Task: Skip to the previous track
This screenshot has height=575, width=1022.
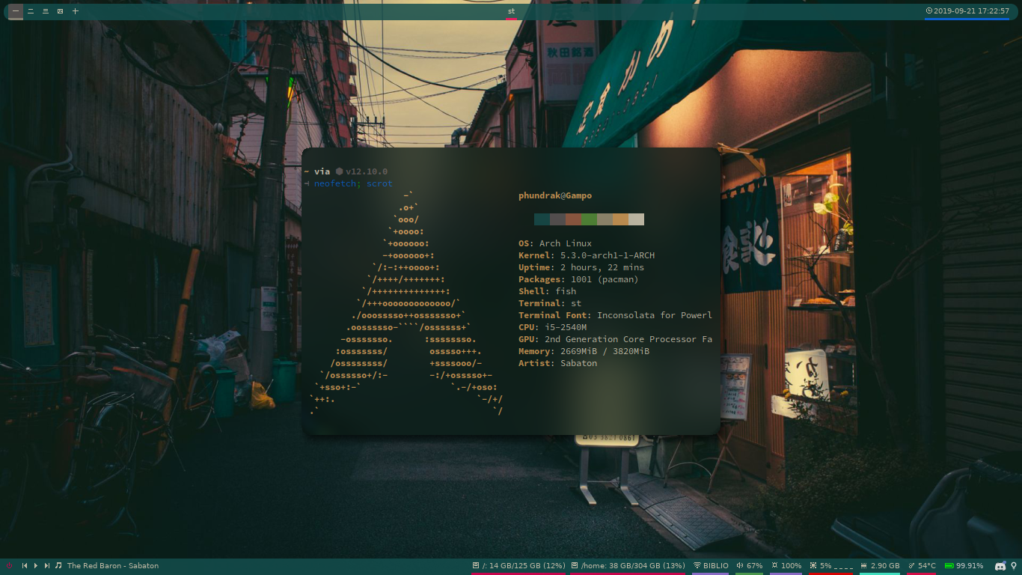Action: (x=25, y=566)
